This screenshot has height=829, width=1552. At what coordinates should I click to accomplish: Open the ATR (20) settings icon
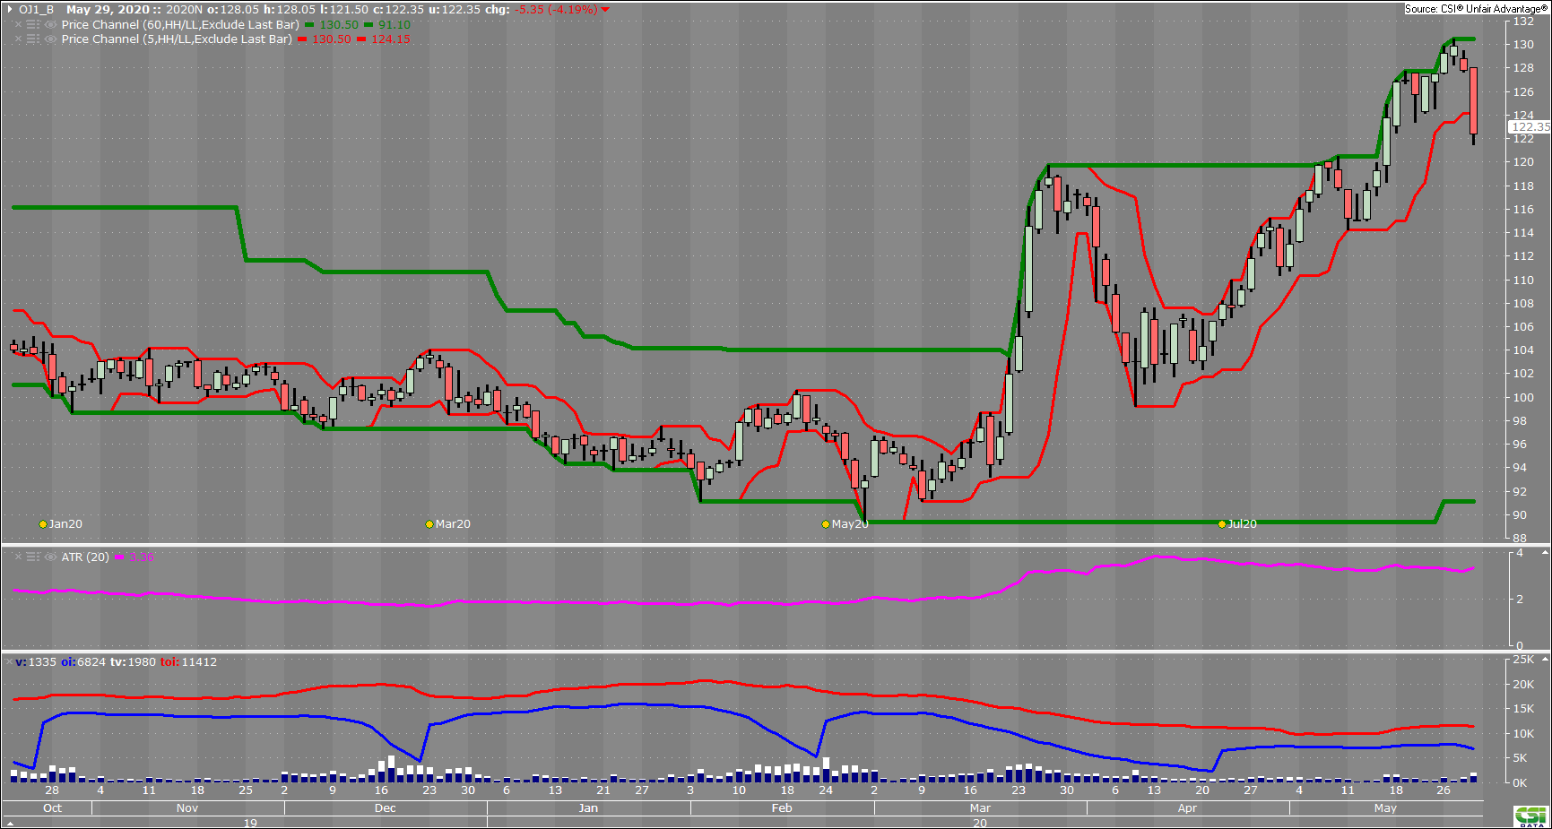(x=33, y=557)
